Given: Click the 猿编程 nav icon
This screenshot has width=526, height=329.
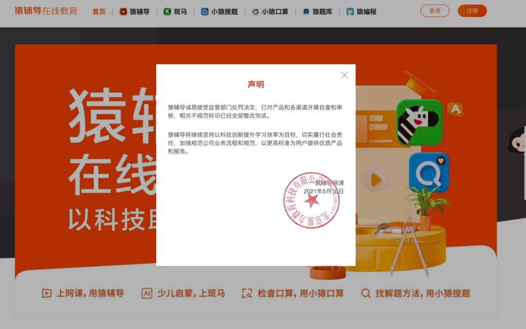Looking at the screenshot, I should point(350,12).
